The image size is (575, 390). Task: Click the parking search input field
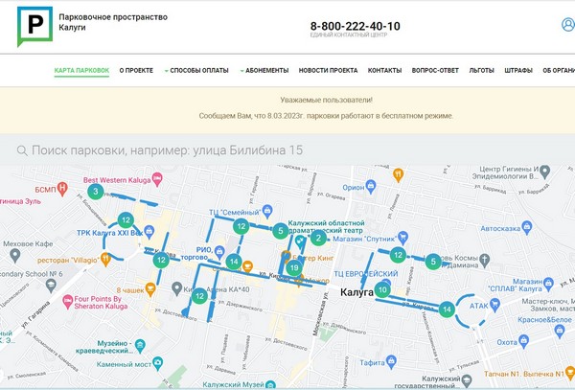coord(287,150)
